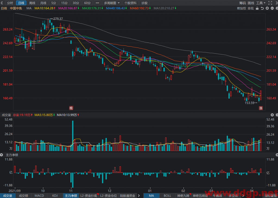Click volume MA5:15.80万 label
The image size is (278, 198).
45,115
